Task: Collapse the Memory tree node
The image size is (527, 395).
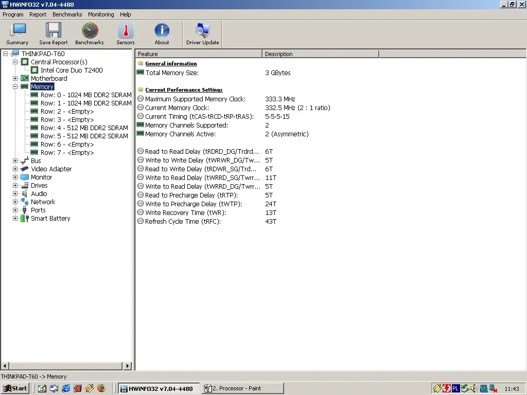Action: (15, 86)
